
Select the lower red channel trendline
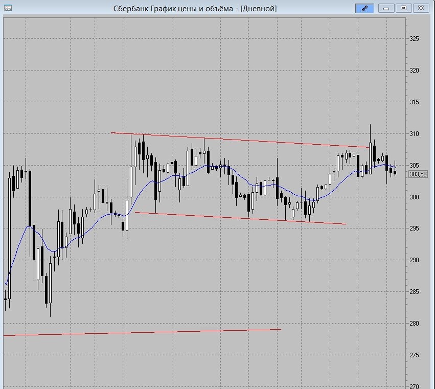240,218
